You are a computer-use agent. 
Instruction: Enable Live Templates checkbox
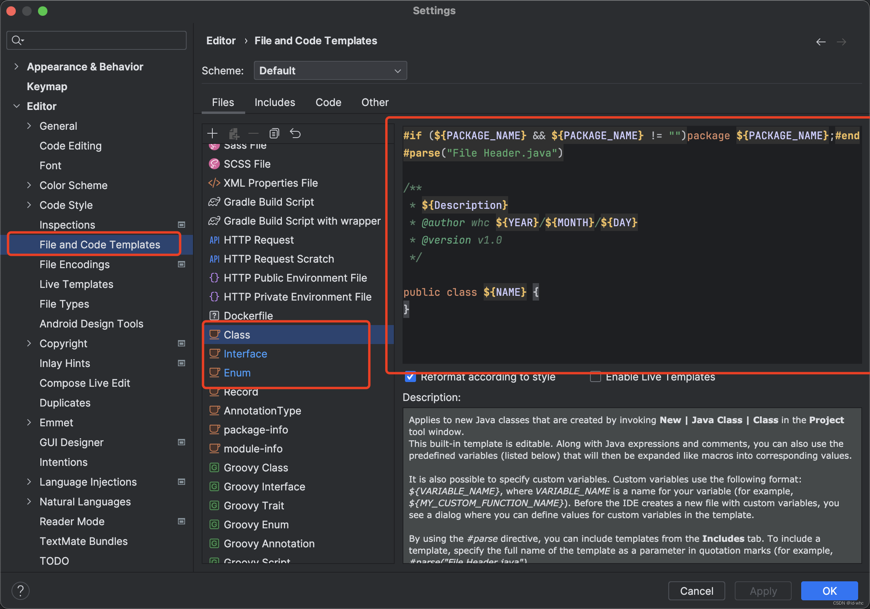click(594, 376)
